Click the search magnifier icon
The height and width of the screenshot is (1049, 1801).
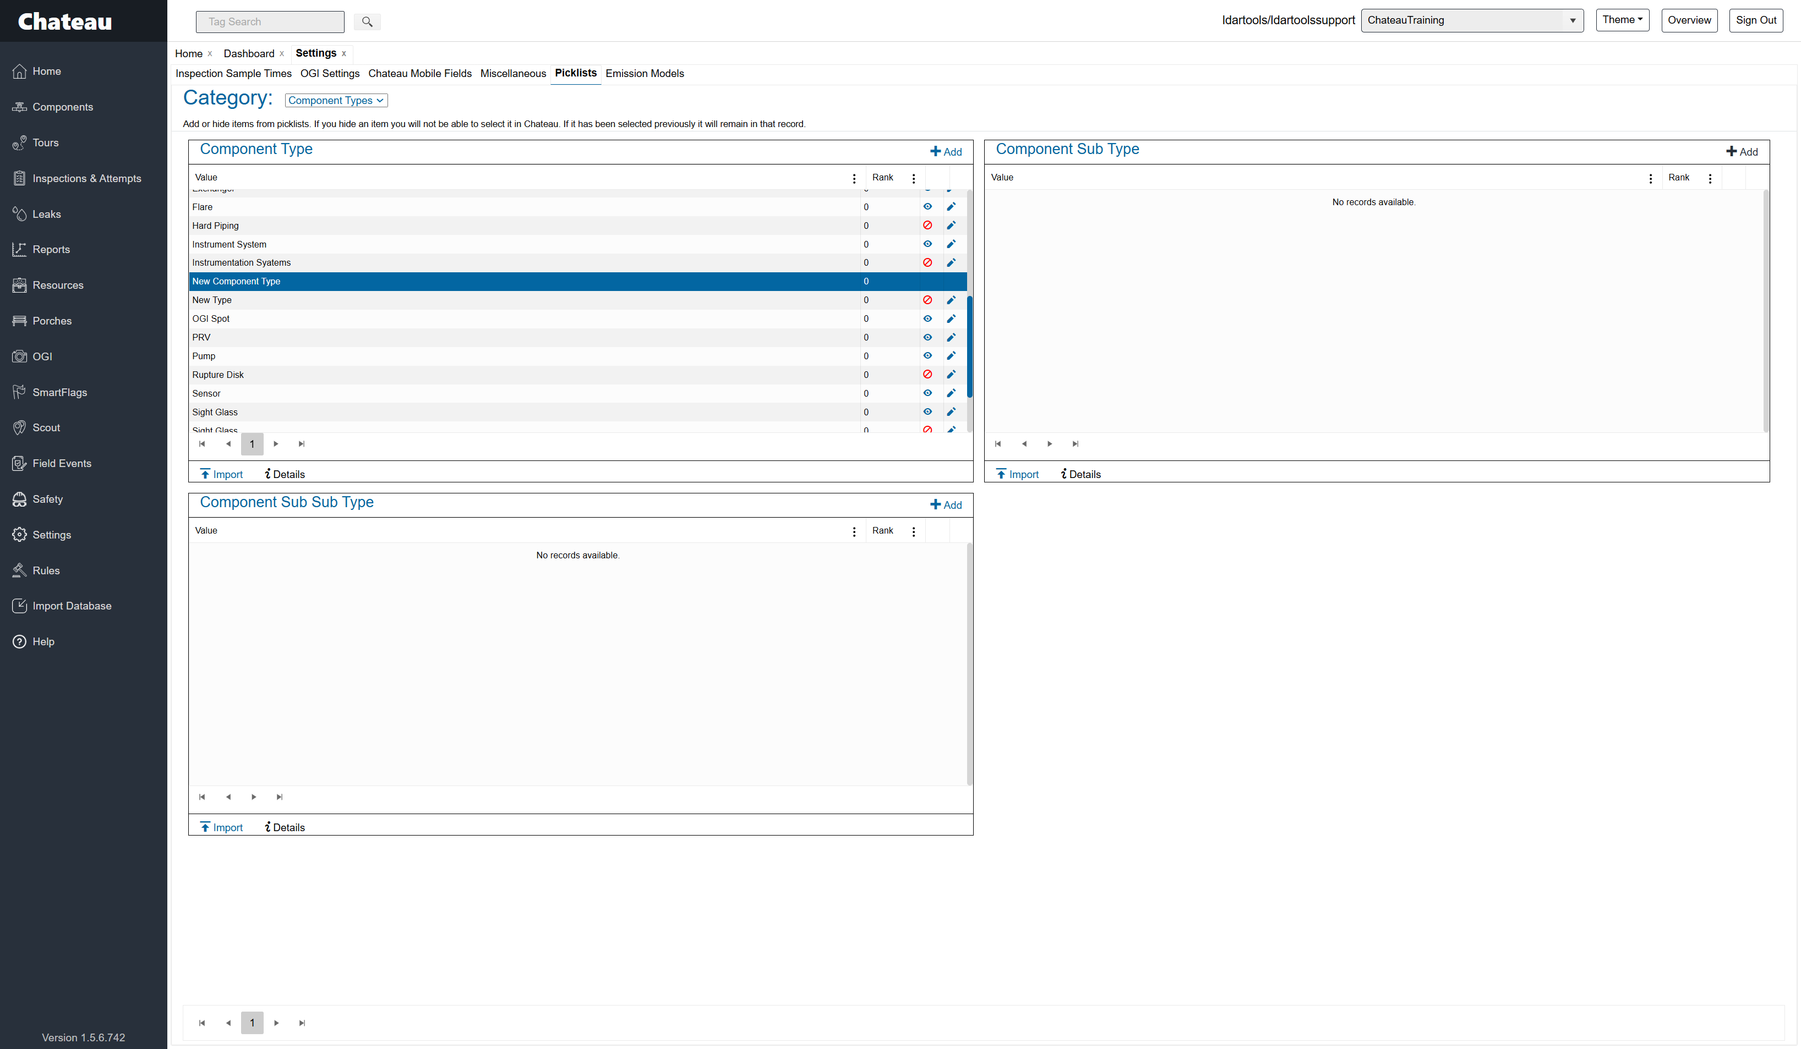367,21
